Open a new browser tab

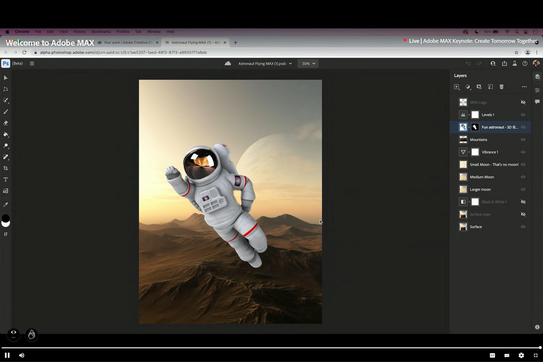235,43
